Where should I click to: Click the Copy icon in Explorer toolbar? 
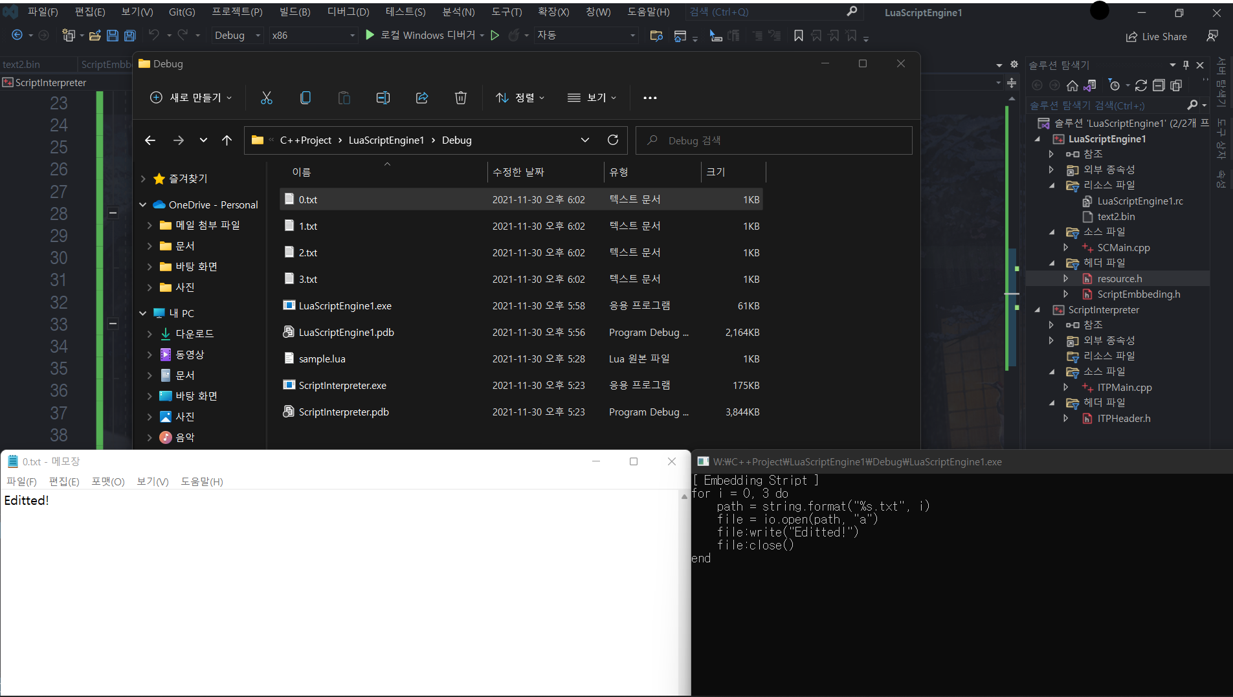305,98
